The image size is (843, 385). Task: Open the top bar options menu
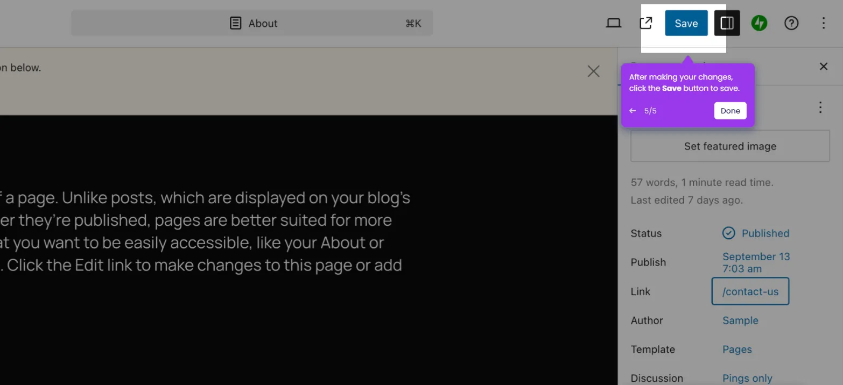point(824,23)
